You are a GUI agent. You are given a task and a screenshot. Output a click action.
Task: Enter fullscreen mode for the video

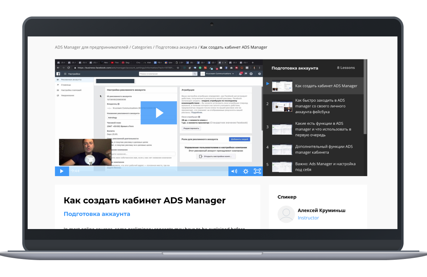click(257, 171)
